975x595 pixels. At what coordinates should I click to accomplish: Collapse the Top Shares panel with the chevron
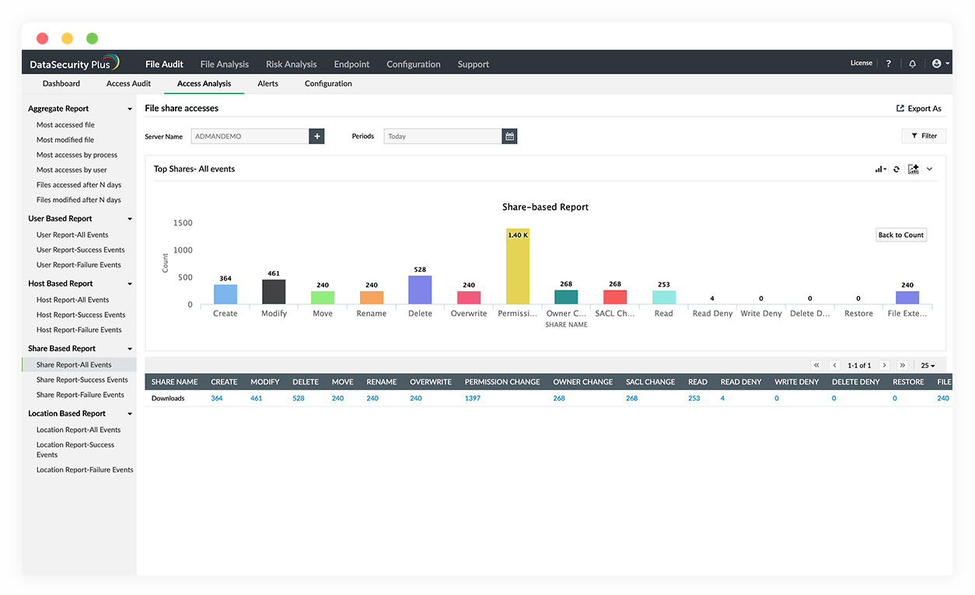[930, 169]
